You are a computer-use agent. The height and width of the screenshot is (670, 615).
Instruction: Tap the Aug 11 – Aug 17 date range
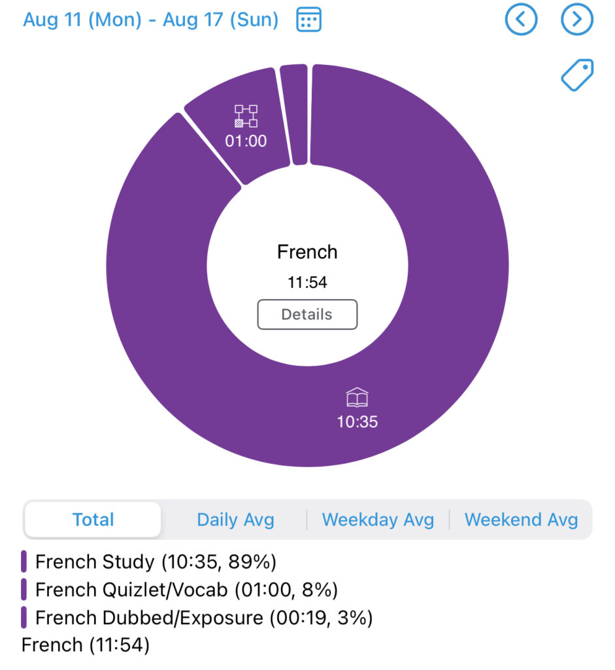pyautogui.click(x=150, y=20)
